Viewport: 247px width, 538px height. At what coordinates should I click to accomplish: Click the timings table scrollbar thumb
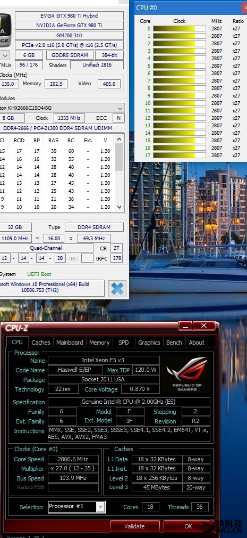point(119,157)
